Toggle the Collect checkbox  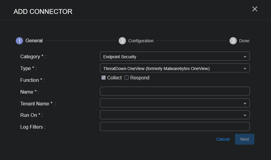coord(104,78)
